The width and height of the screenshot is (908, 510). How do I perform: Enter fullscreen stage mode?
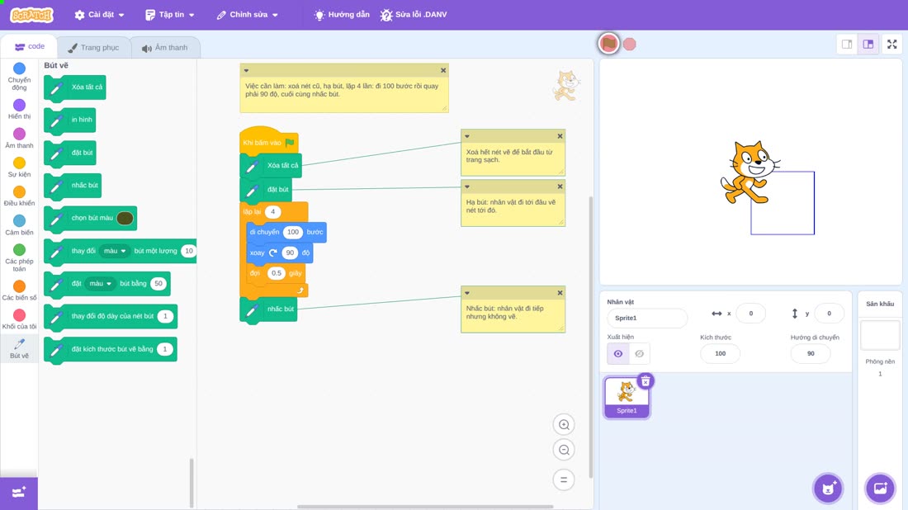click(891, 44)
